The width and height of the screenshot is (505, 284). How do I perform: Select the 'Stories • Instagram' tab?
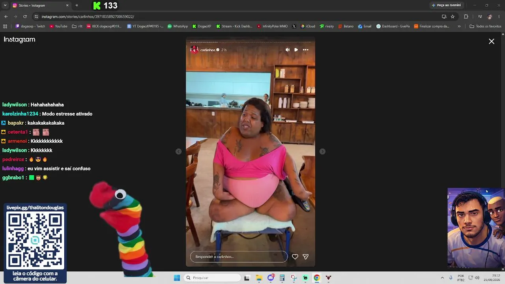pos(39,6)
